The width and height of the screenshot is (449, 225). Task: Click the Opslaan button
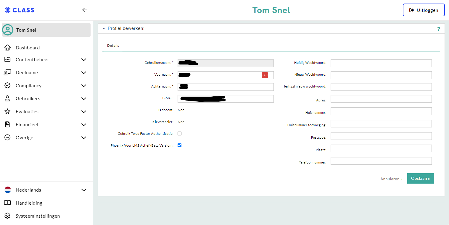click(420, 179)
